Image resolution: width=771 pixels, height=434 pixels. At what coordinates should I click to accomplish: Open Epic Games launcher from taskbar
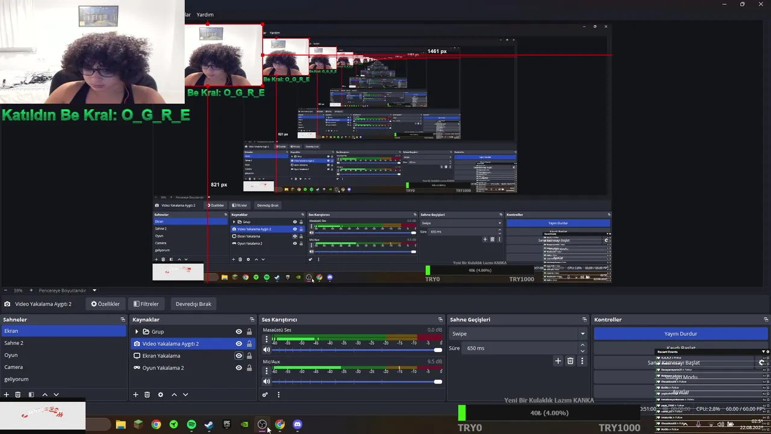tap(226, 424)
